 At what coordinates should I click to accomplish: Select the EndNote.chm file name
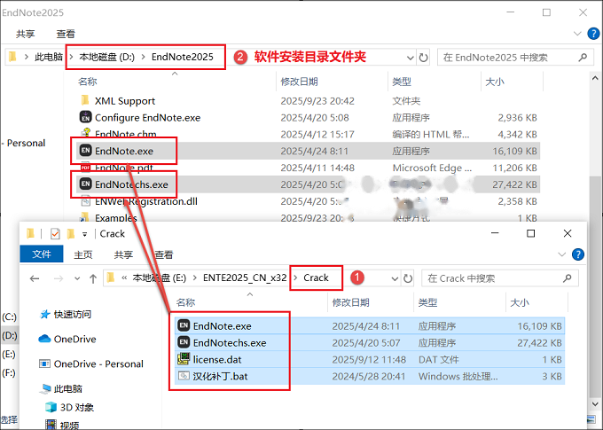coord(125,134)
